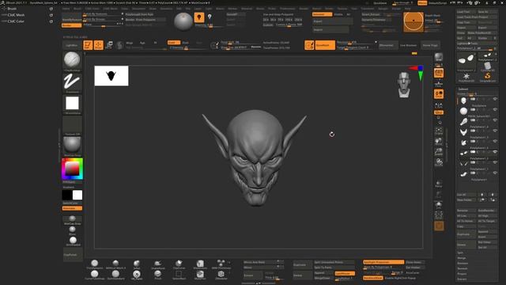Screen dimensions: 506x285
Task: Select the SelectRect brush icon
Action: (179, 275)
